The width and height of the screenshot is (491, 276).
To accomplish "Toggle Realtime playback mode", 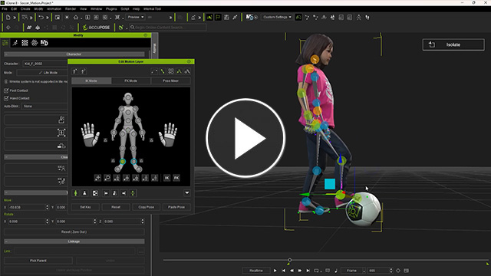I will [x=255, y=271].
